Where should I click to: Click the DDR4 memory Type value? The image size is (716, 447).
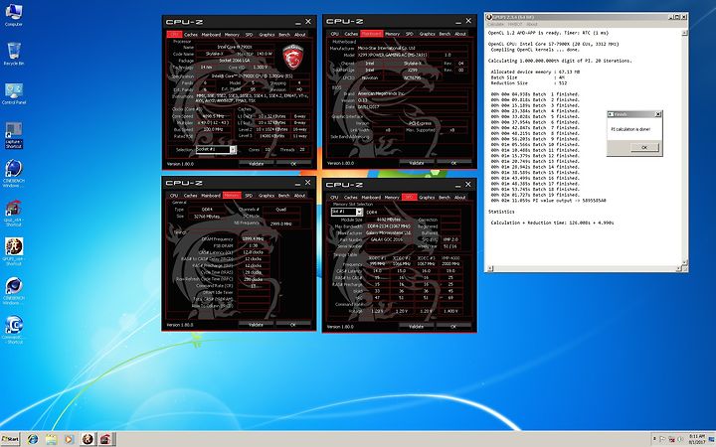click(207, 210)
